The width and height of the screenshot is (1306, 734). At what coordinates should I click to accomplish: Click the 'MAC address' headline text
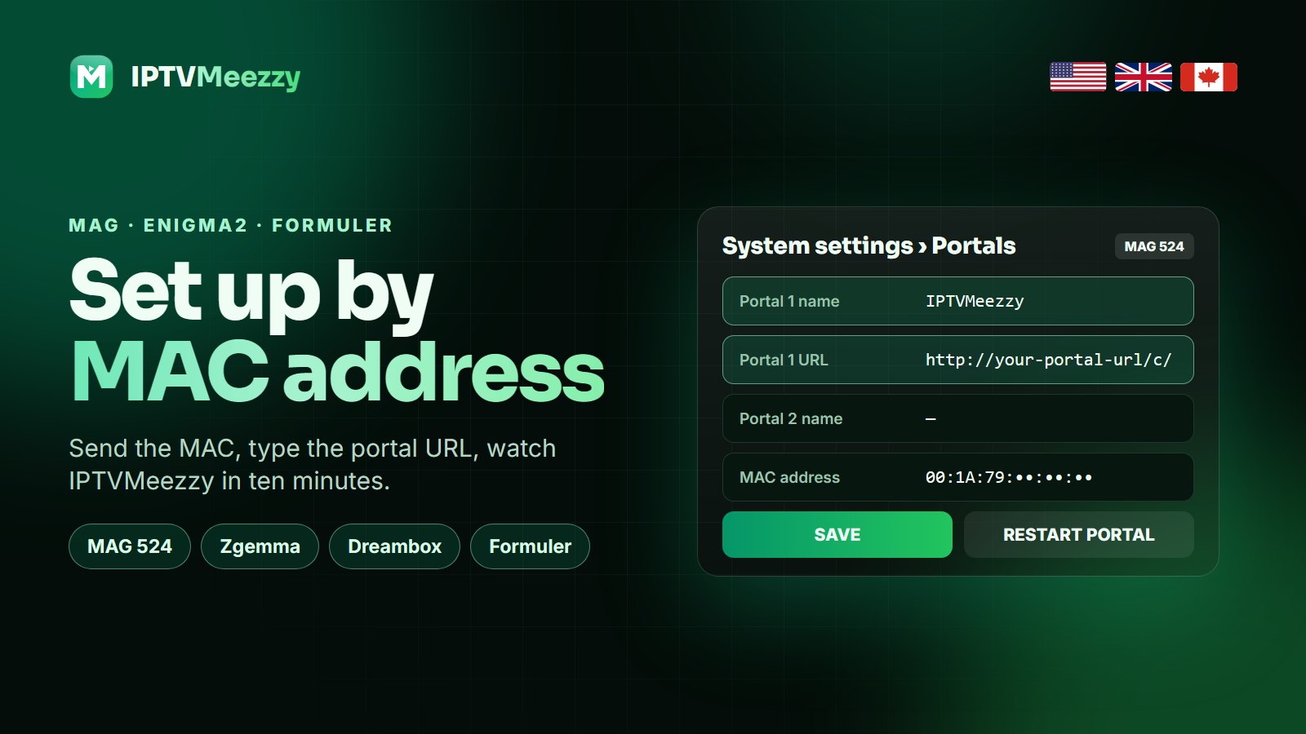(338, 372)
